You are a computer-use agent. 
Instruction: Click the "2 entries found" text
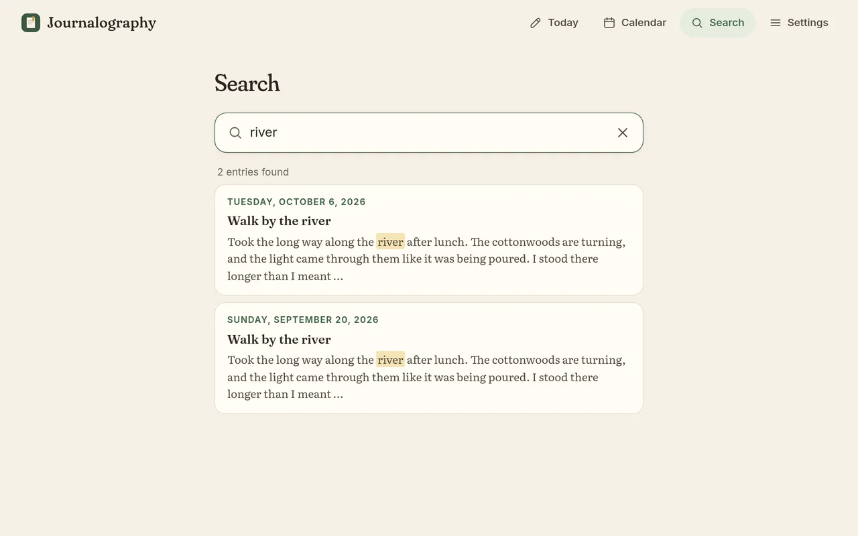253,172
